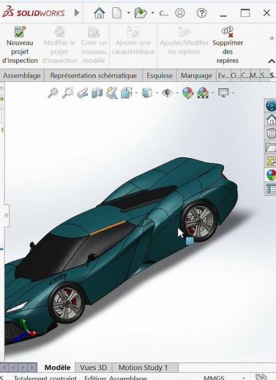Click Créer un nouveau modèle
276x380 pixels.
click(94, 45)
